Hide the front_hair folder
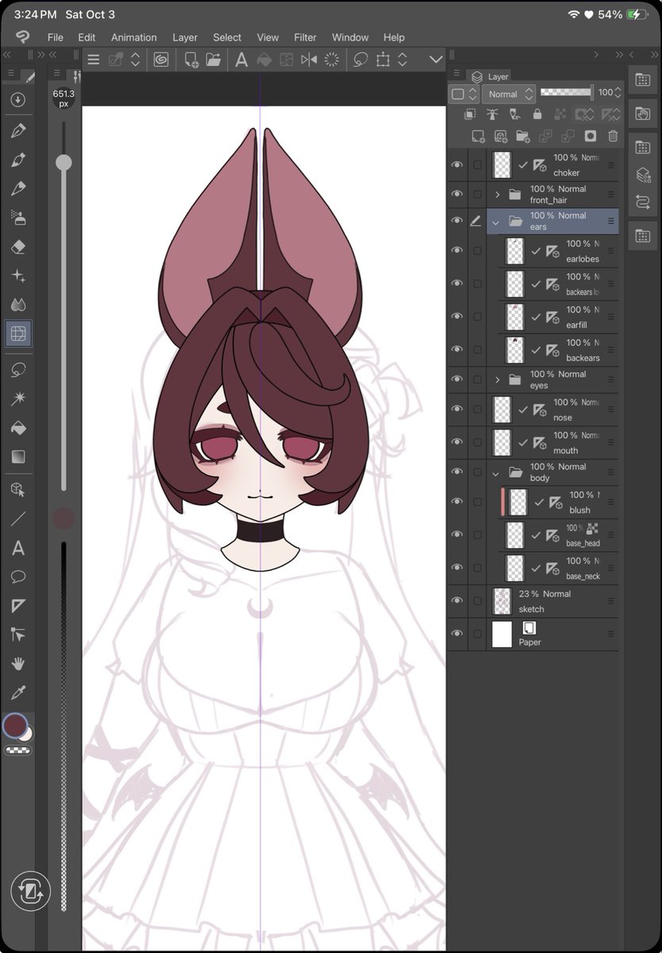The height and width of the screenshot is (953, 662). click(456, 195)
